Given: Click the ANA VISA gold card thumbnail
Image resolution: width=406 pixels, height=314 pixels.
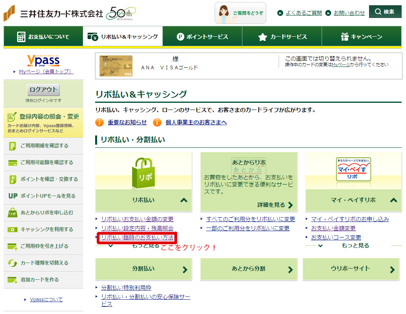Looking at the screenshot, I should point(116,66).
